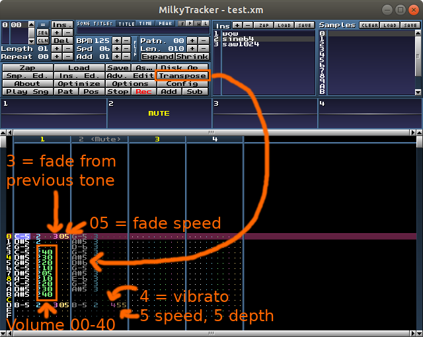Image resolution: width=423 pixels, height=337 pixels.
Task: Open the Config dialog
Action: (182, 84)
